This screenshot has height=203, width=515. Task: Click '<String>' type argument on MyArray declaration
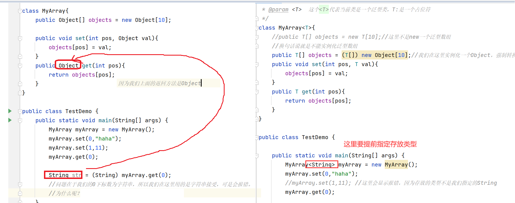tap(322, 165)
